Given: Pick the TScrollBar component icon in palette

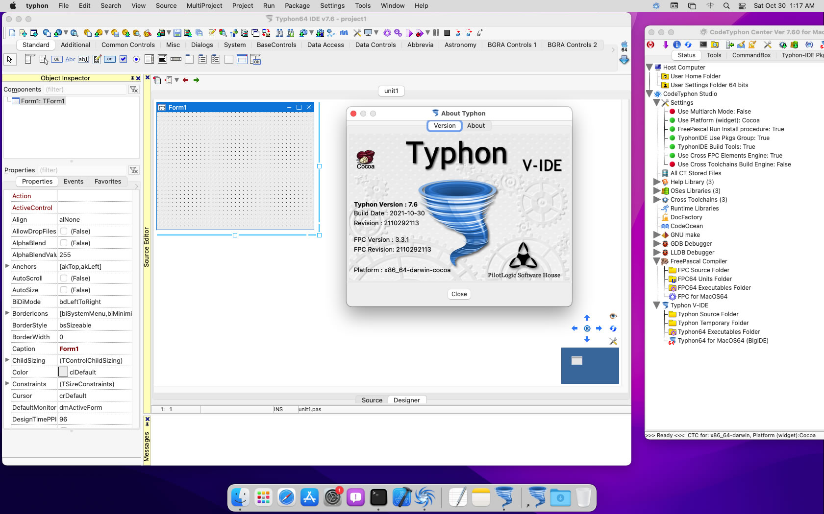Looking at the screenshot, I should click(x=176, y=59).
